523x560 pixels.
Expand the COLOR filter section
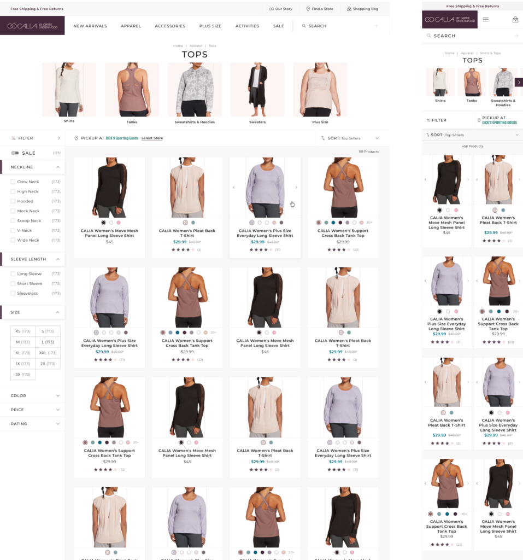coord(58,396)
